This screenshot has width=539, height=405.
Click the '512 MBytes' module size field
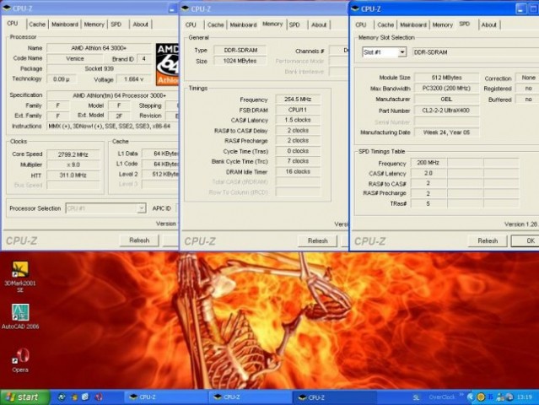[446, 78]
